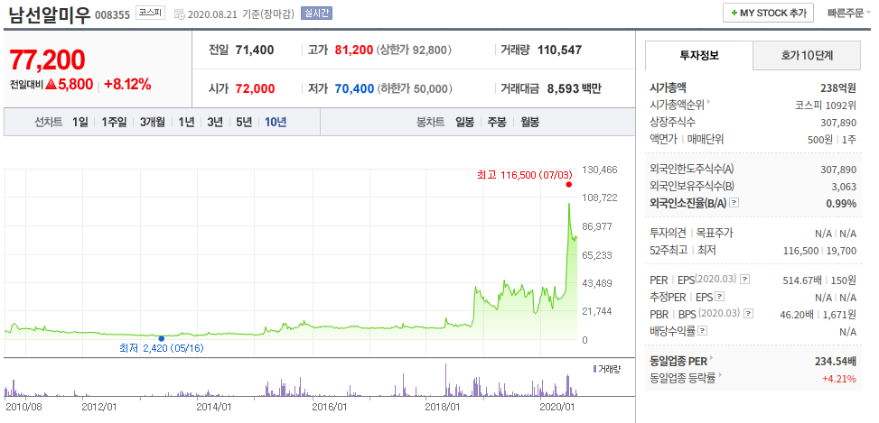Click the 실시간 badge button
This screenshot has width=879, height=423.
tap(316, 13)
